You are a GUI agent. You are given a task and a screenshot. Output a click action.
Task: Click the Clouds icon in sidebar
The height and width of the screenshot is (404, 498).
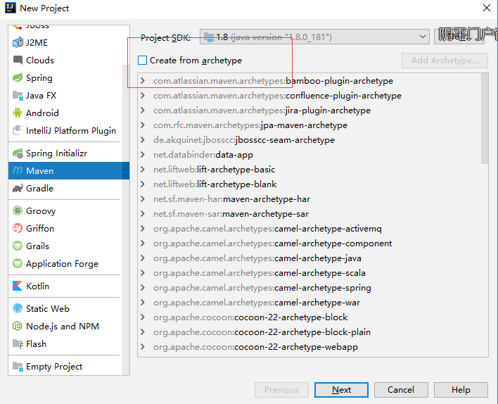(x=18, y=60)
